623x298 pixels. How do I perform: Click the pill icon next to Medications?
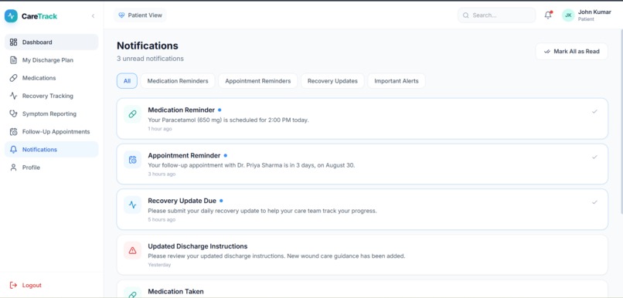[x=13, y=78]
